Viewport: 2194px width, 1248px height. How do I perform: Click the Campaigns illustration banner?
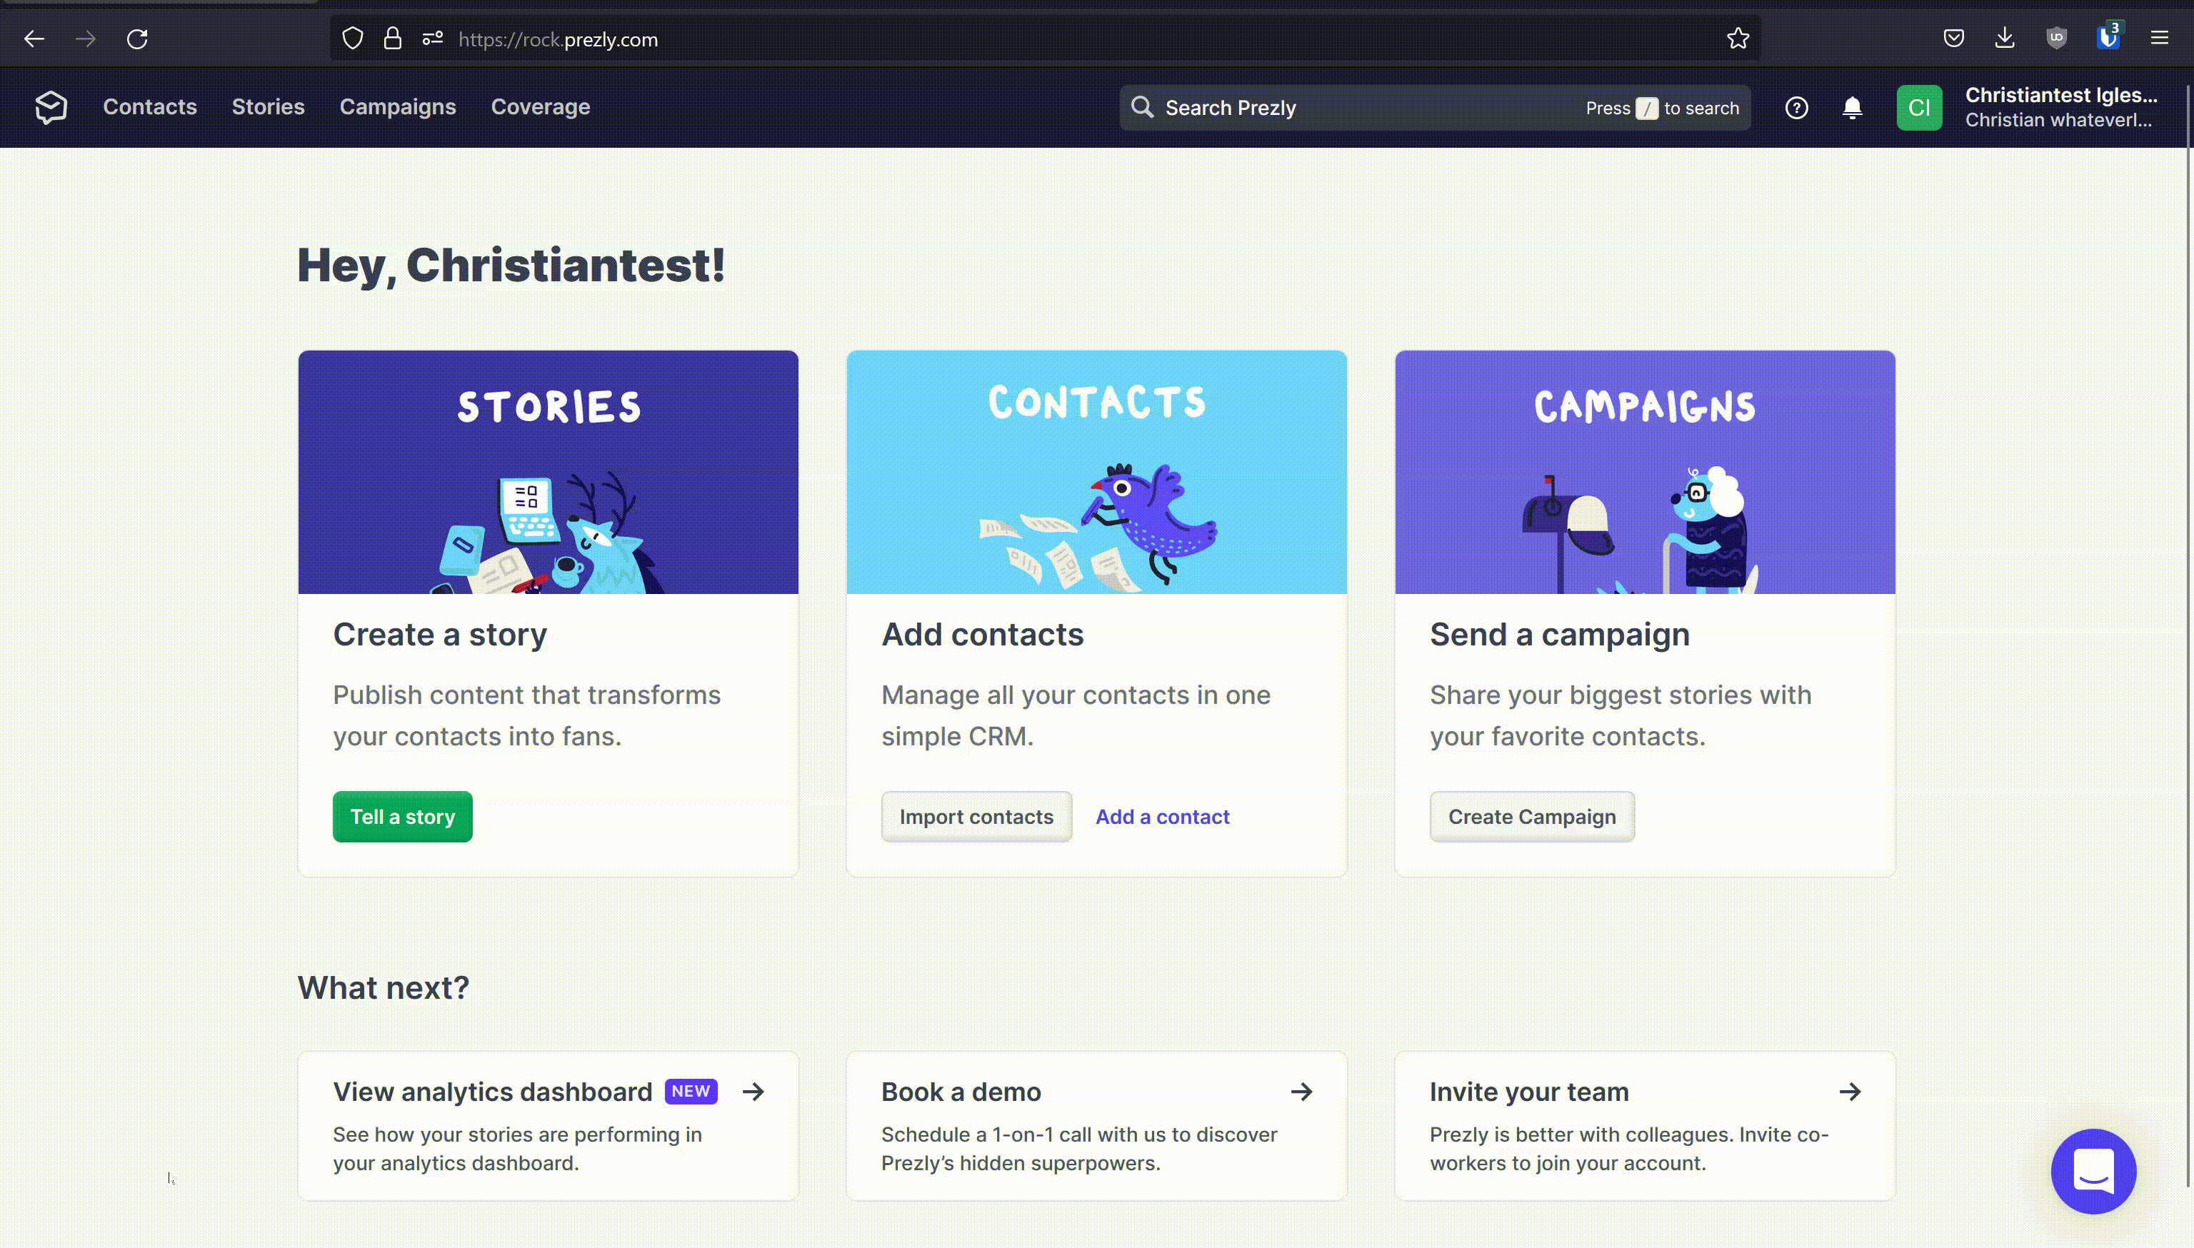click(x=1644, y=471)
